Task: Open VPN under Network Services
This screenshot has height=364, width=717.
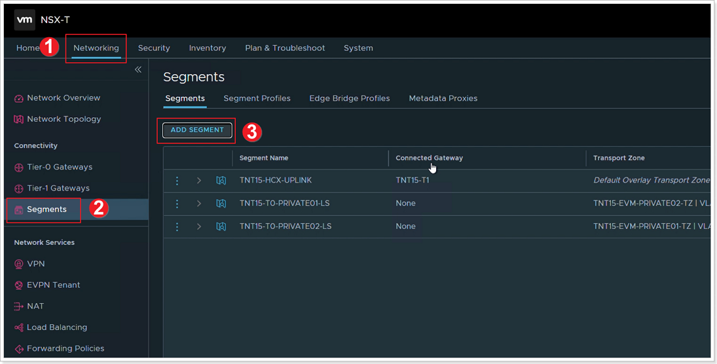Action: pyautogui.click(x=35, y=264)
